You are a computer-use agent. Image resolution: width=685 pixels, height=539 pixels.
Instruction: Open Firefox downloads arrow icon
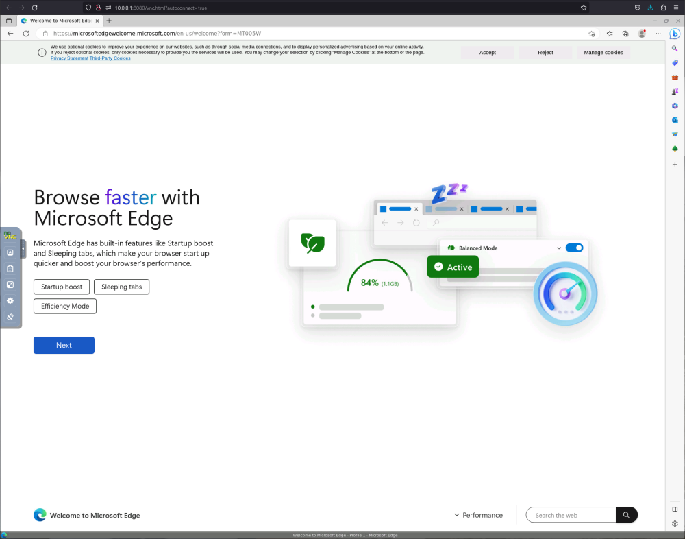click(x=650, y=8)
